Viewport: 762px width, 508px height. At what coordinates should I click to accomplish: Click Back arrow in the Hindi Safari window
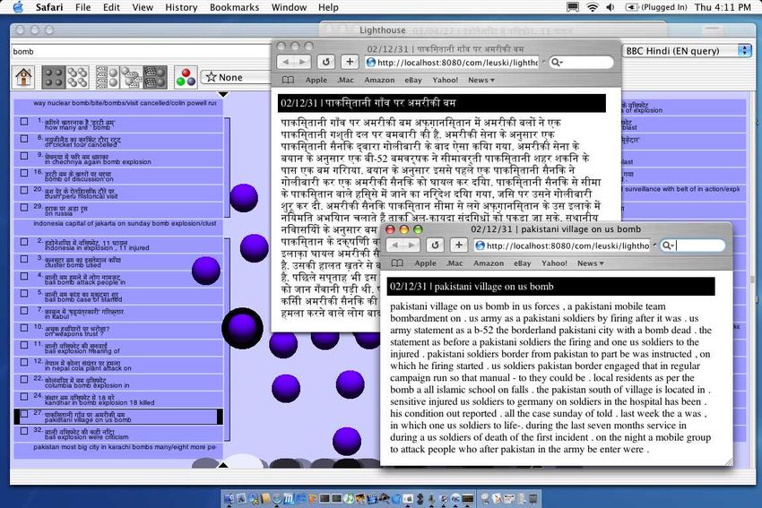pos(286,62)
